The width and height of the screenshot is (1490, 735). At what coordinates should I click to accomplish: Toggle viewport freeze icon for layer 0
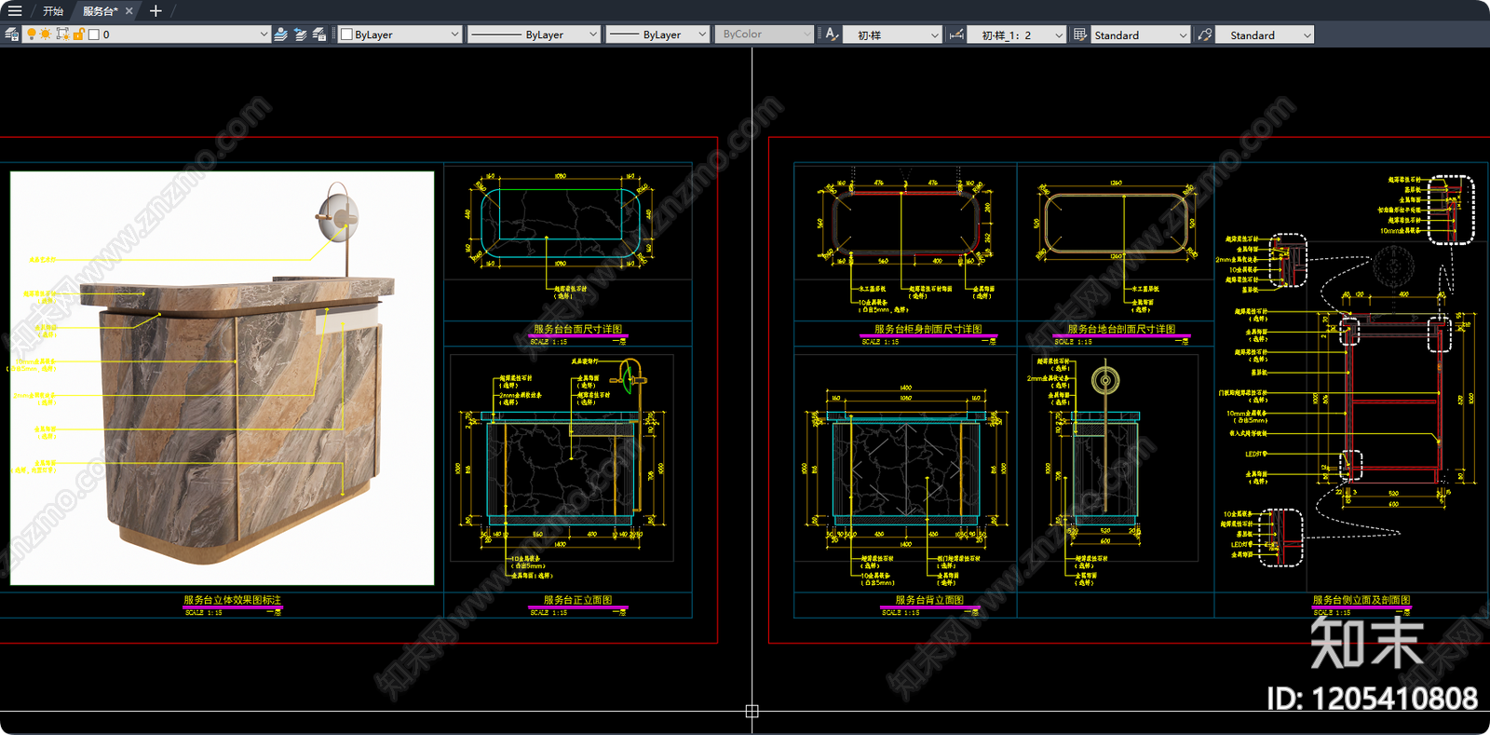[62, 34]
